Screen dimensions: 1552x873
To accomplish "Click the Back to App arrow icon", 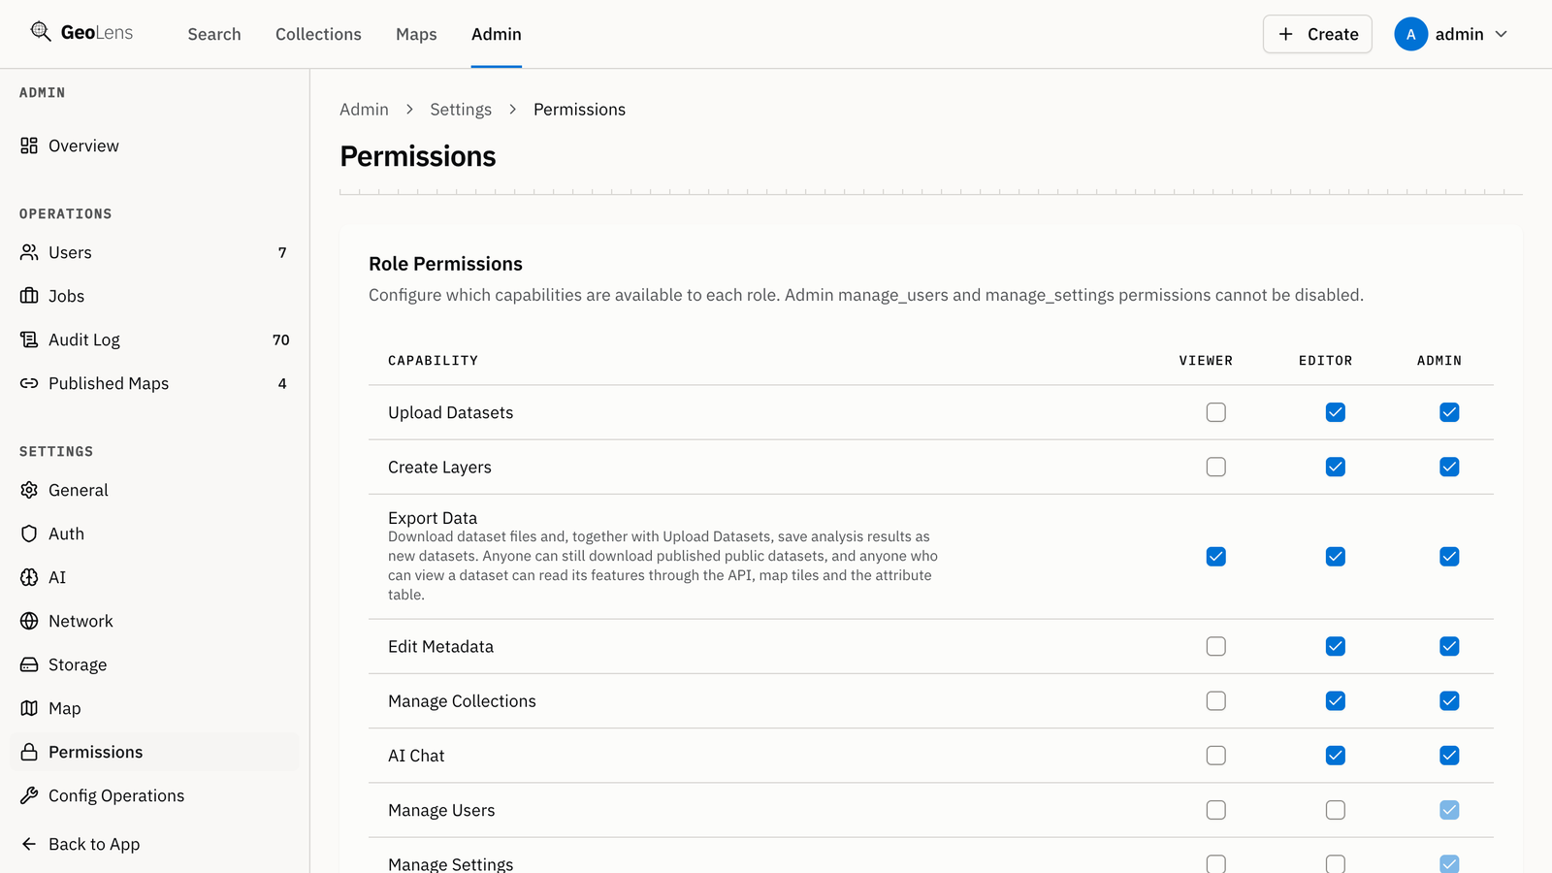I will pos(29,844).
